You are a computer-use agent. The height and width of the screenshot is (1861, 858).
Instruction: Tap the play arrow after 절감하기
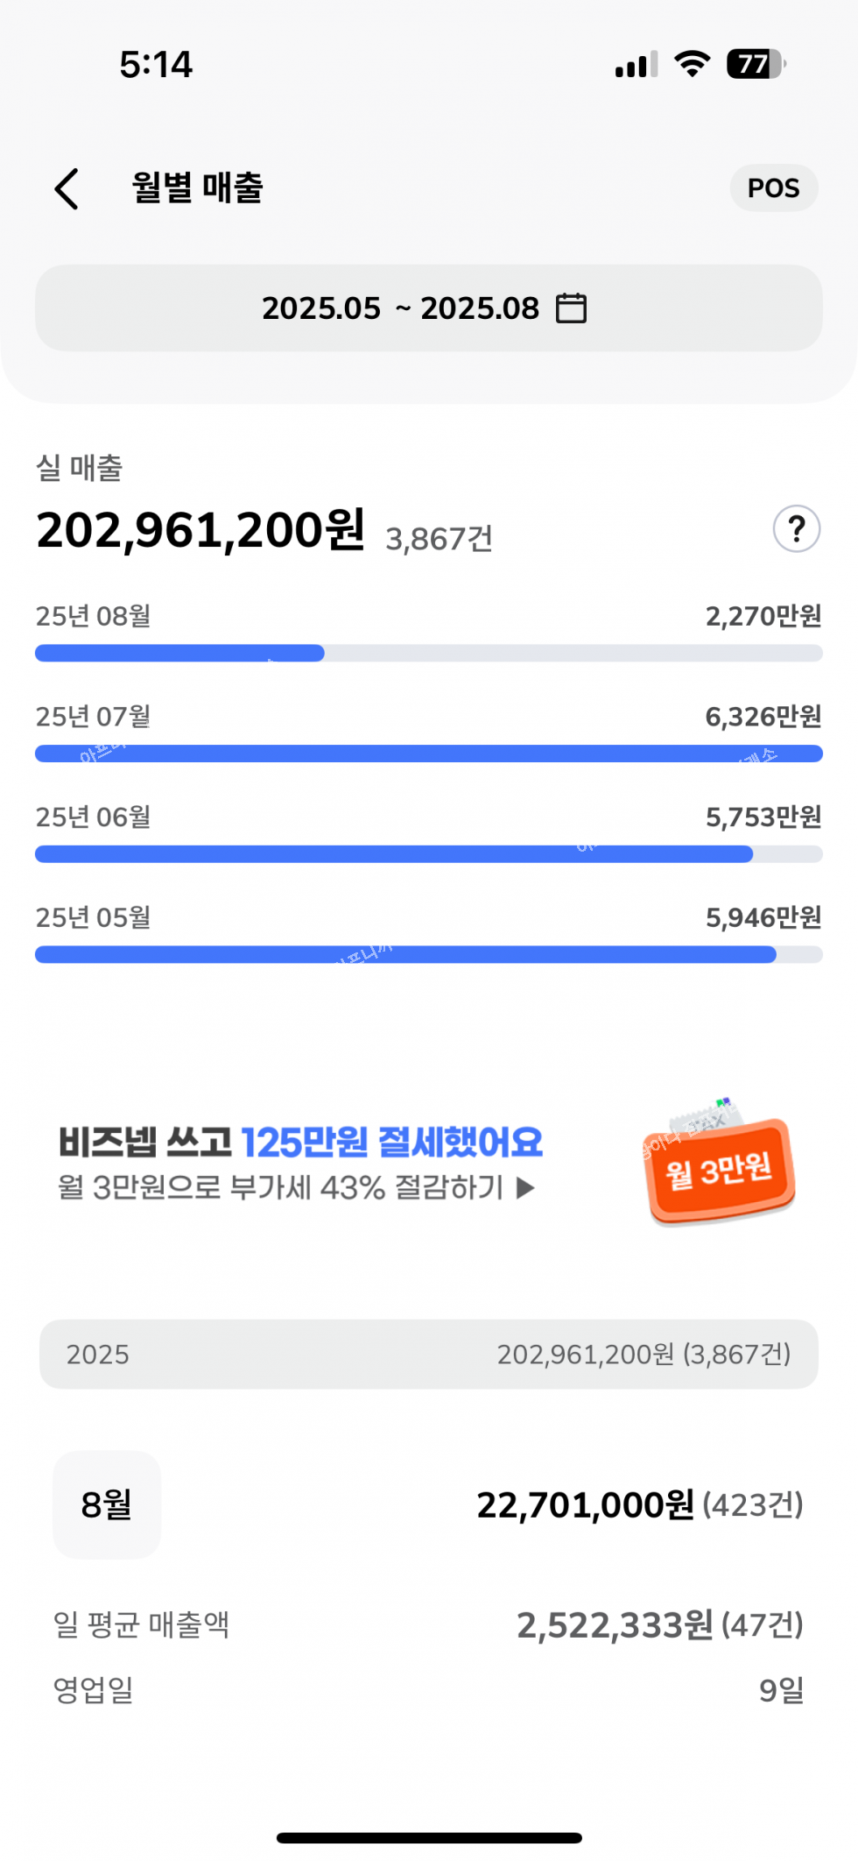coord(525,1188)
